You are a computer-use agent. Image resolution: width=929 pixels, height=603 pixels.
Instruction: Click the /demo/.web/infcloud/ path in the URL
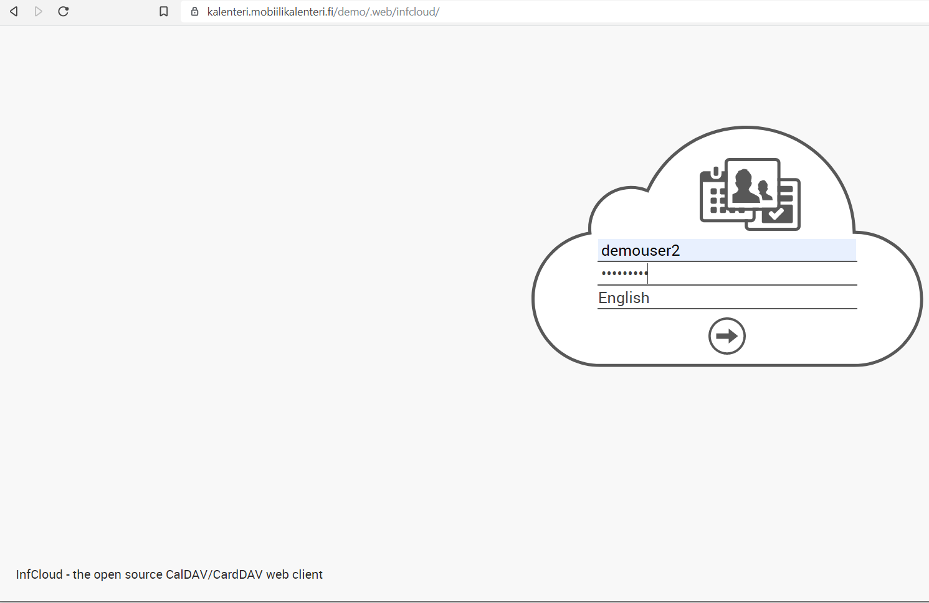(388, 11)
